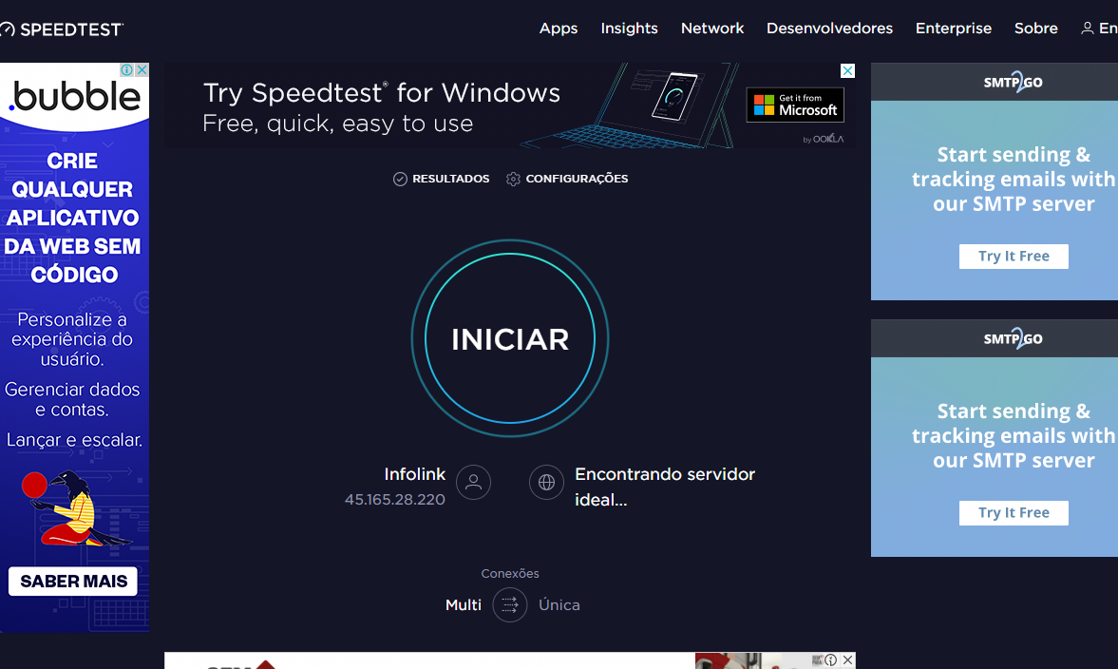Click the user account sign-in icon
Image resolution: width=1118 pixels, height=669 pixels.
(x=1088, y=29)
